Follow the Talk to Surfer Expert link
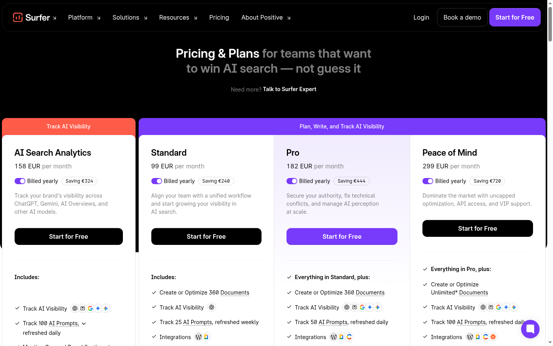The width and height of the screenshot is (553, 346). pos(290,89)
